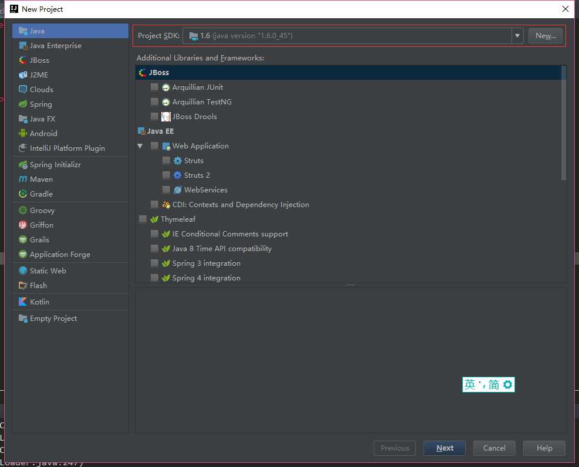The image size is (579, 467).
Task: Check the Web Application checkbox
Action: [x=154, y=146]
